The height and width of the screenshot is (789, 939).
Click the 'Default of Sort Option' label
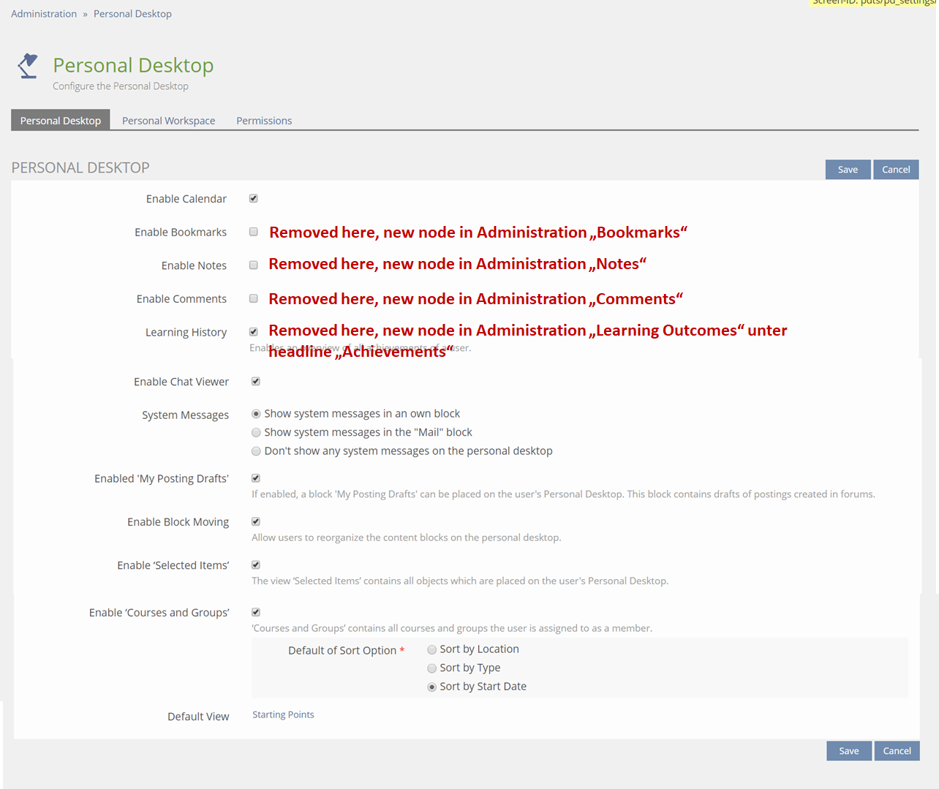pos(342,651)
